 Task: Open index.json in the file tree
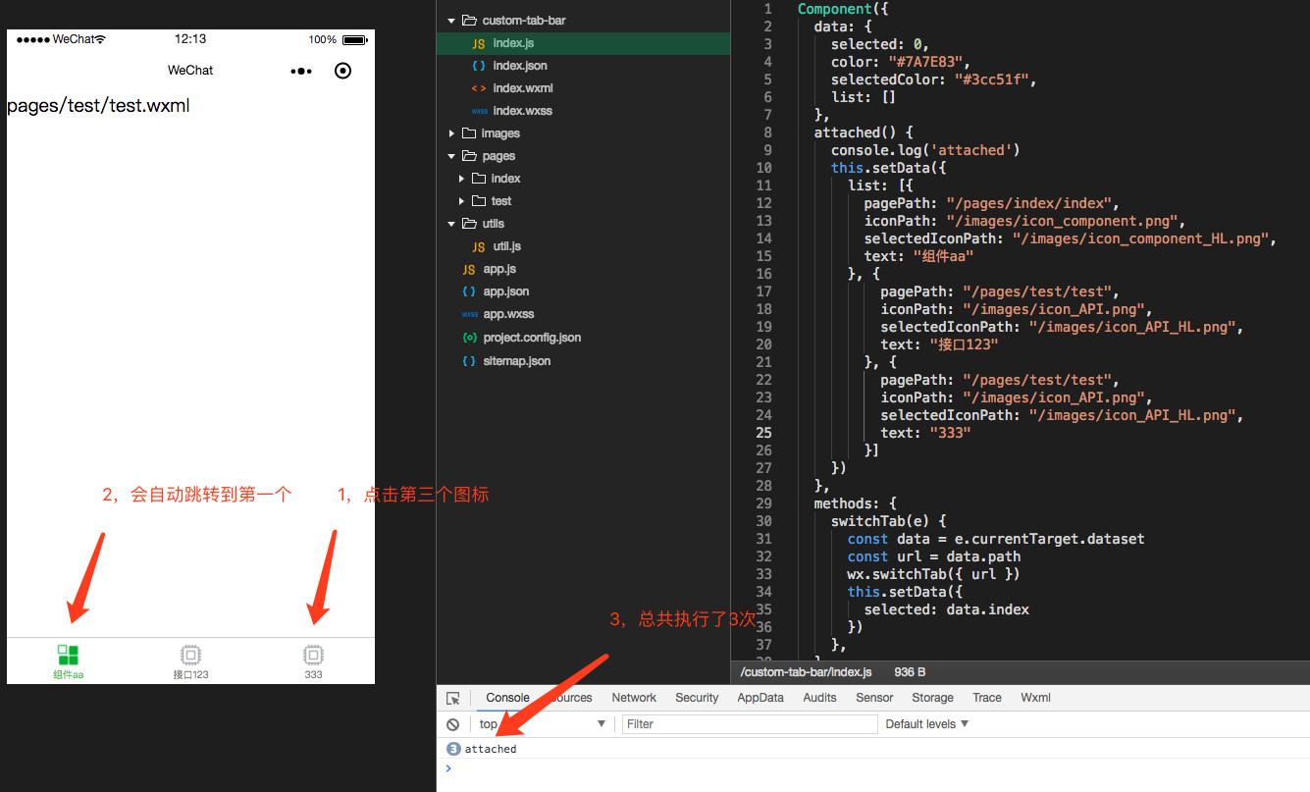(520, 66)
